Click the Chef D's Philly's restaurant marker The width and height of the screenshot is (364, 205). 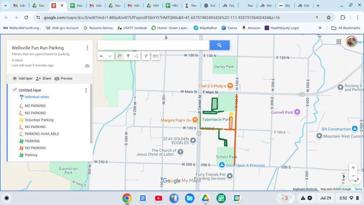point(230,86)
